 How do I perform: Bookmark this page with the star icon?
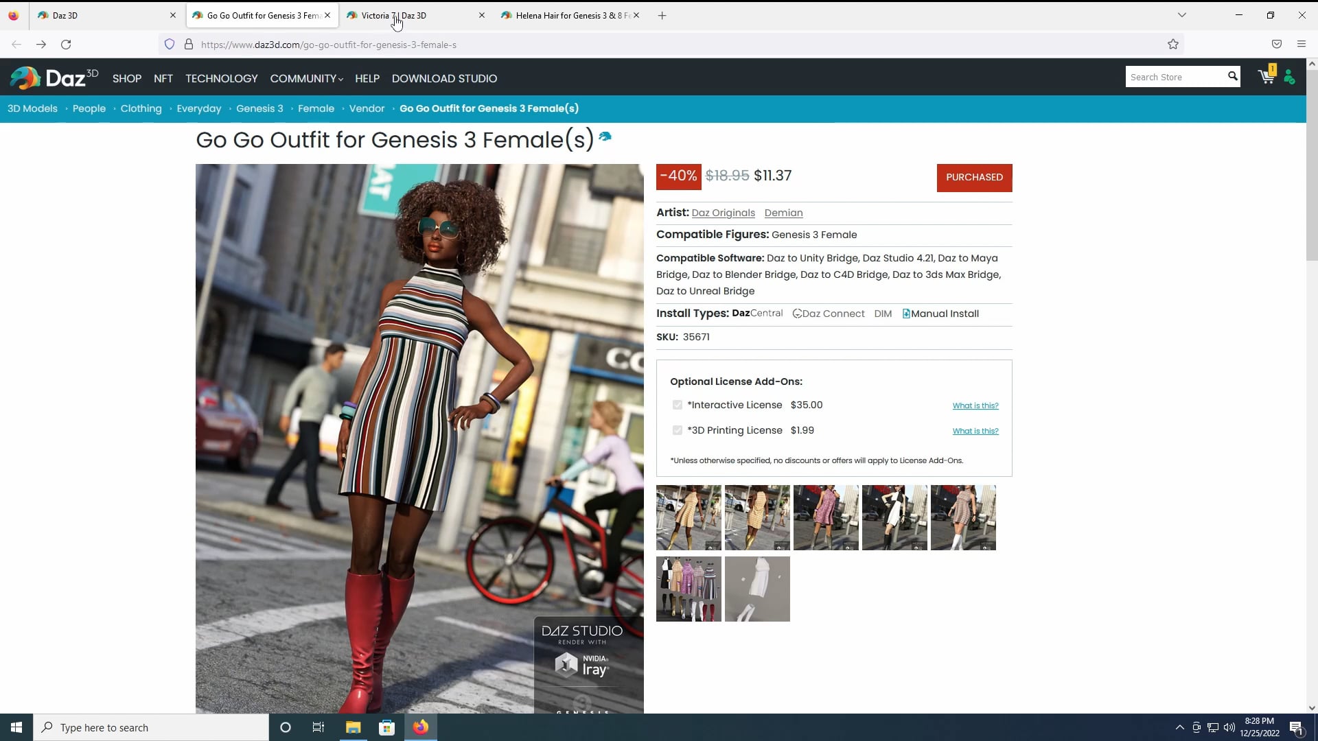click(1172, 44)
